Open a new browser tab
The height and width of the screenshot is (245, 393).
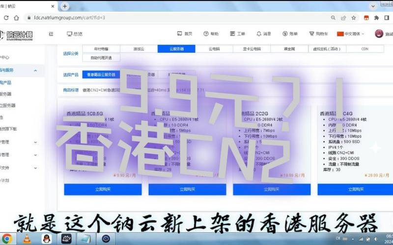click(65, 6)
